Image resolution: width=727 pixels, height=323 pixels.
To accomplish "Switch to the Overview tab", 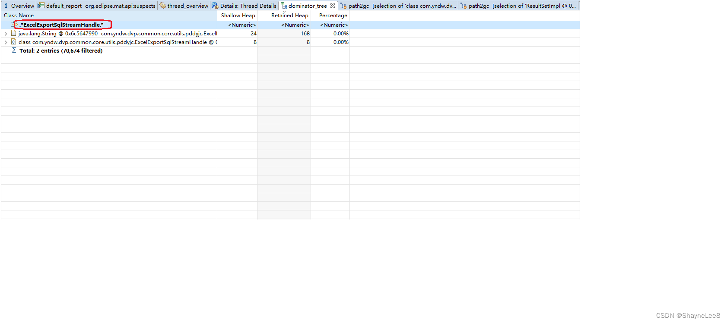I will pyautogui.click(x=19, y=6).
